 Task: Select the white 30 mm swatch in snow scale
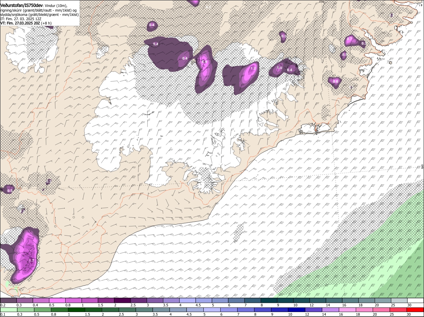[x=415, y=300]
